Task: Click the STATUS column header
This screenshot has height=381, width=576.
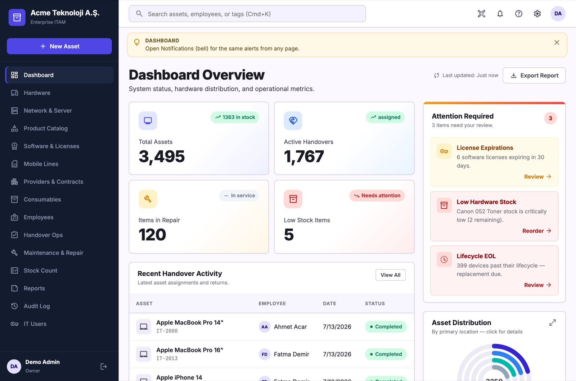Action: click(375, 304)
